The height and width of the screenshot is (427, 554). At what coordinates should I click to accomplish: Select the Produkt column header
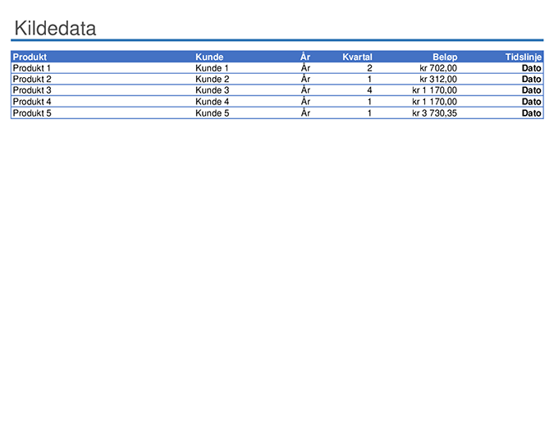[x=30, y=57]
